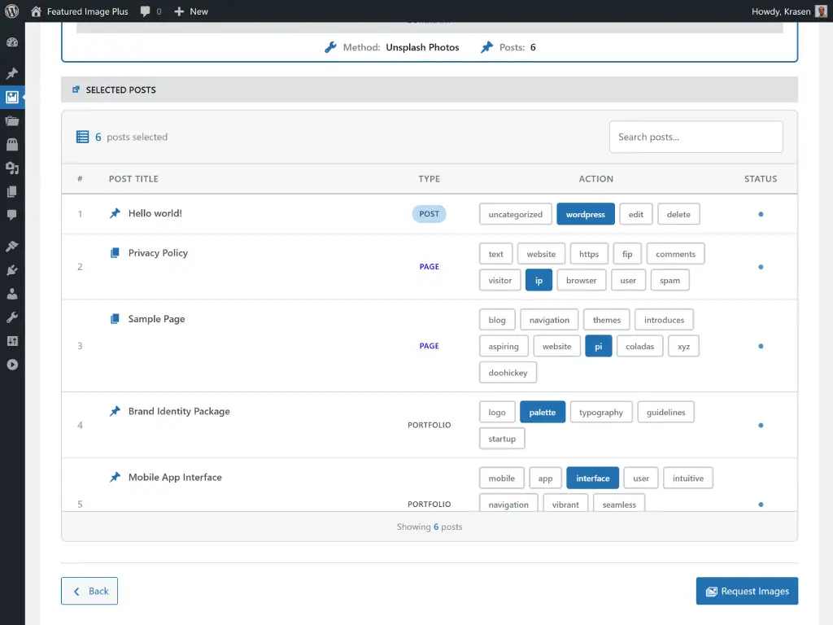Click the Settings sliders icon in sidebar

point(12,340)
